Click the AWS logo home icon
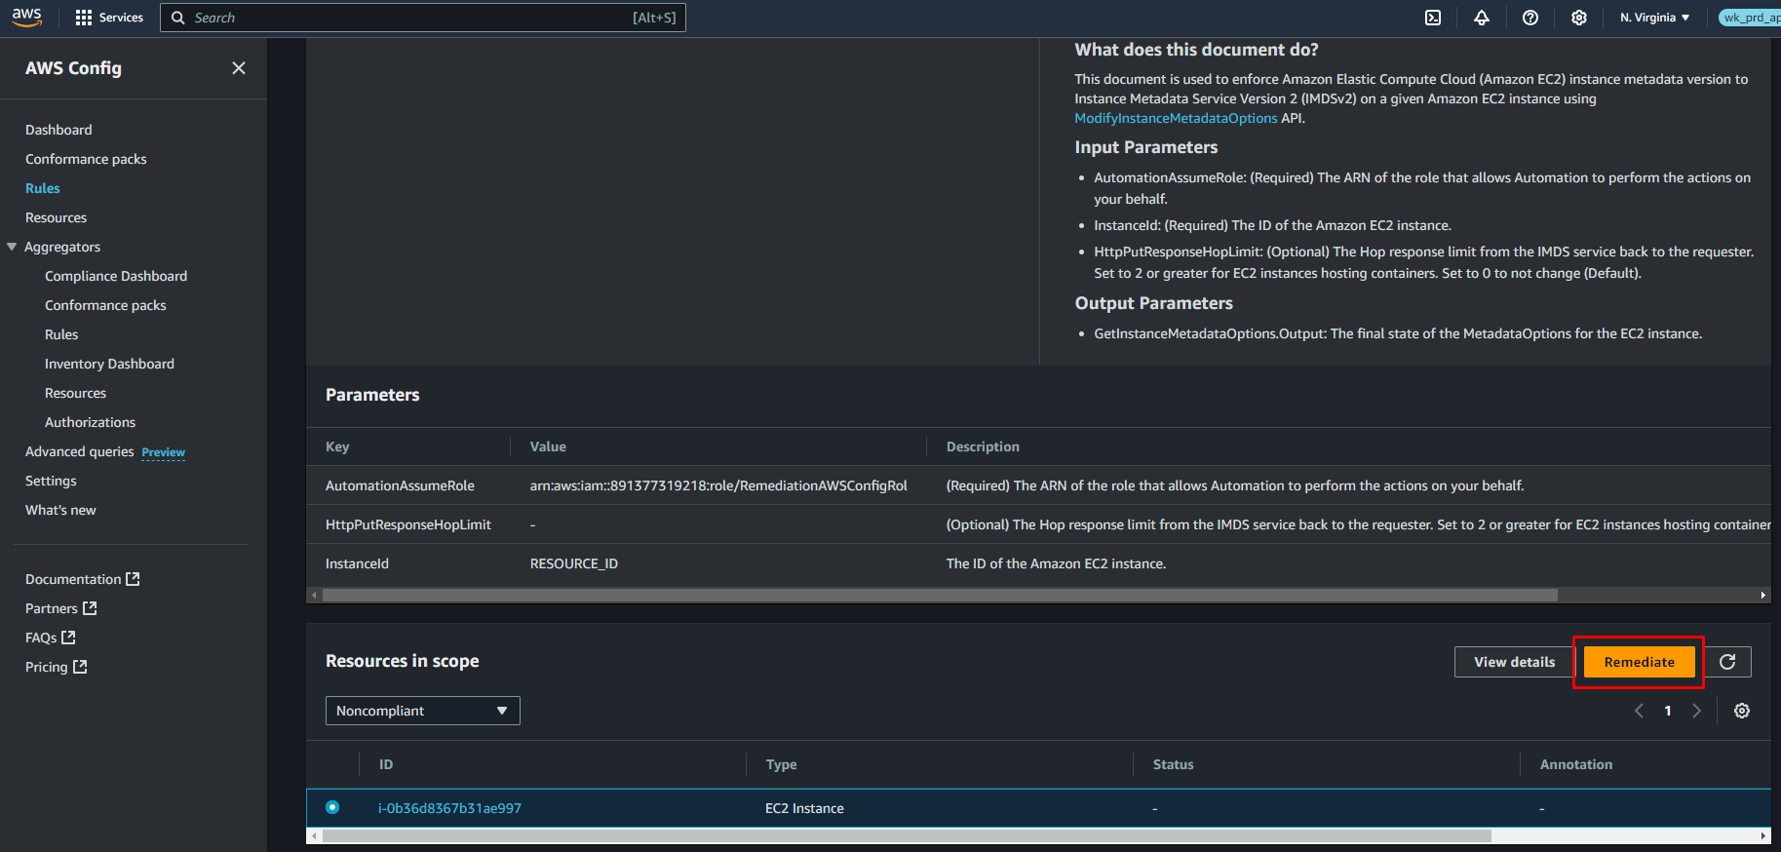This screenshot has height=852, width=1781. coord(27,17)
